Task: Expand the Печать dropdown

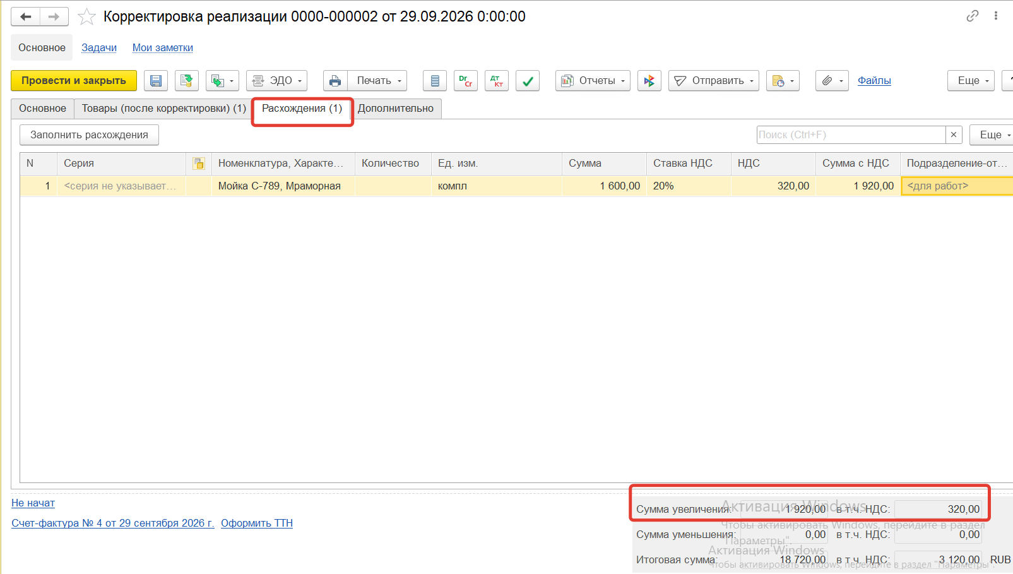Action: pos(377,81)
